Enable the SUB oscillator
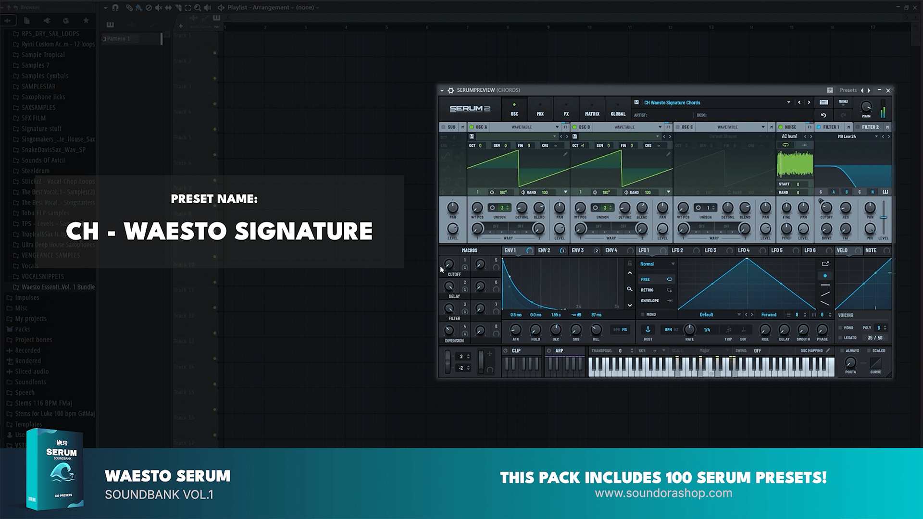This screenshot has width=923, height=519. [443, 127]
